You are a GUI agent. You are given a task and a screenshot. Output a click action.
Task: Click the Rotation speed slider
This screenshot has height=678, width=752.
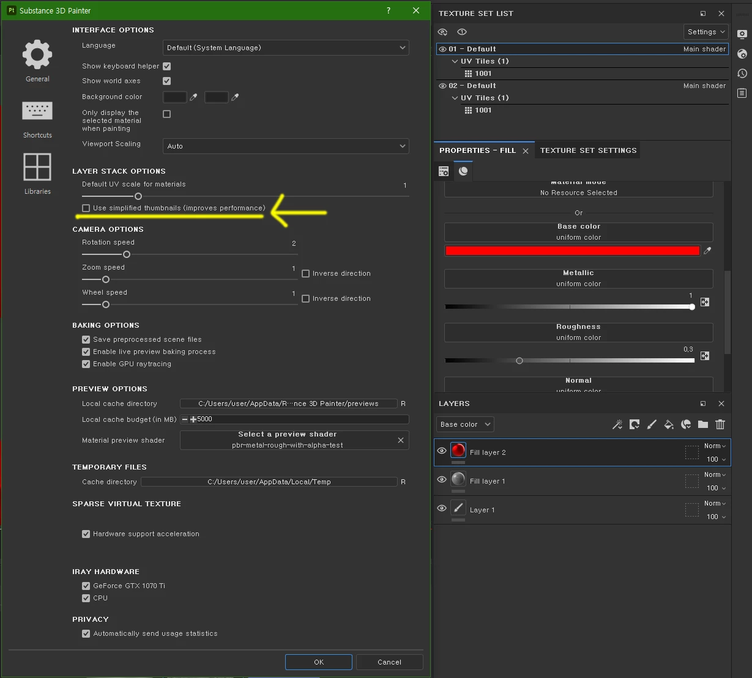[190, 254]
